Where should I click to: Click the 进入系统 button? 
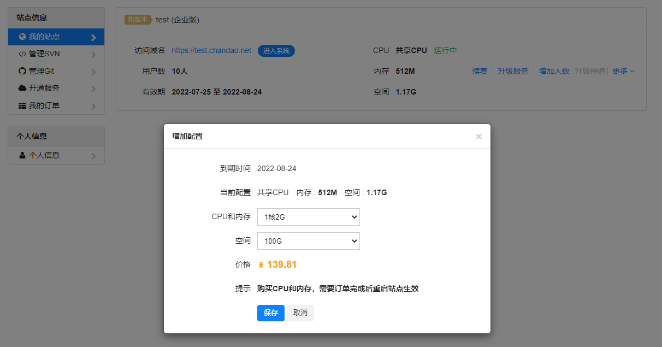click(276, 51)
